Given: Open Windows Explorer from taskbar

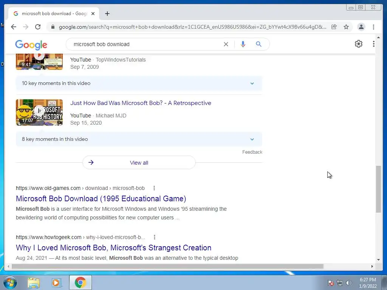Looking at the screenshot, I should click(34, 283).
